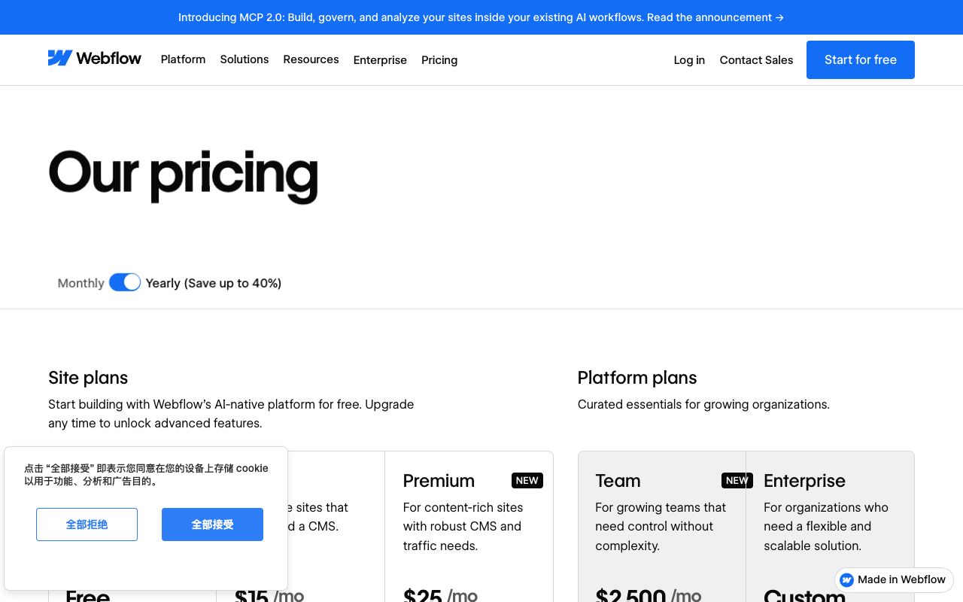Click the Curated essentials for growing organizations text

click(x=703, y=404)
